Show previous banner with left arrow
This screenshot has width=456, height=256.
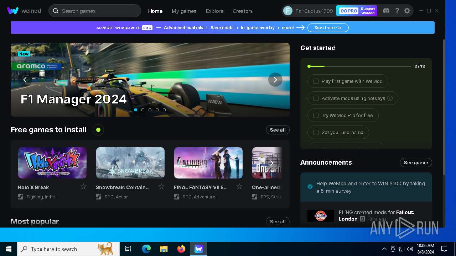(x=25, y=80)
